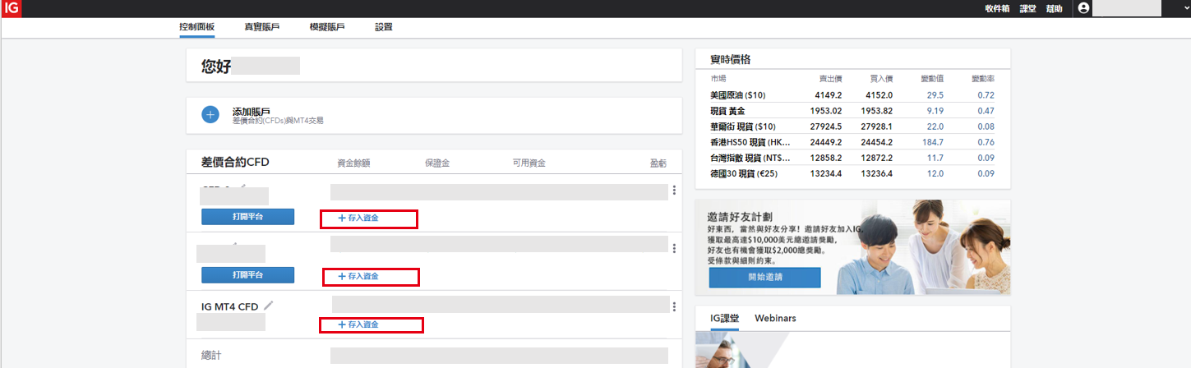
Task: Click the 可用資金 column header
Action: coord(529,163)
